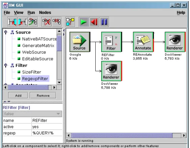Select the Google Source node
Screen dimensions: 190x148
coord(80,42)
